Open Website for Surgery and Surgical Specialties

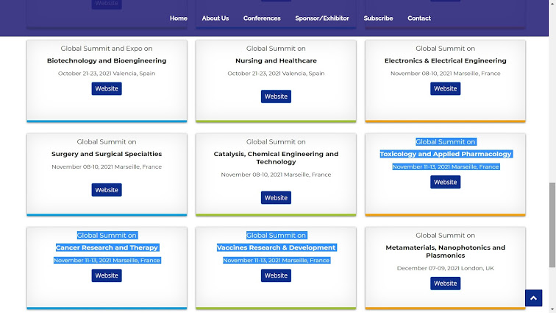pos(107,190)
